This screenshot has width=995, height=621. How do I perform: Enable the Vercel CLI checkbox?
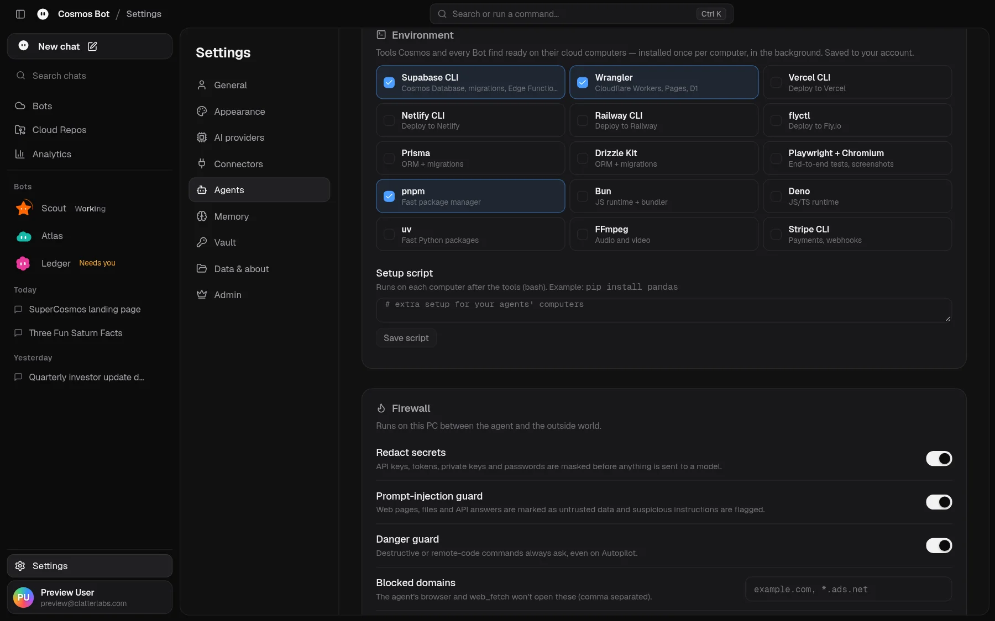click(776, 82)
